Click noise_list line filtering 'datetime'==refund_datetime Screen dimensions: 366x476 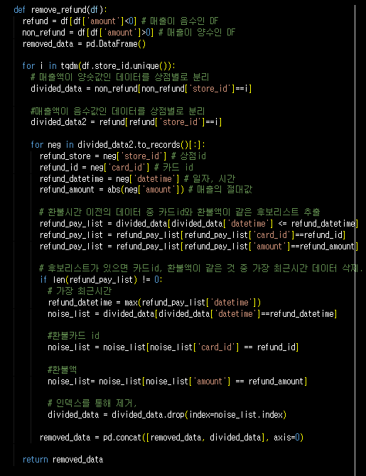coord(193,313)
